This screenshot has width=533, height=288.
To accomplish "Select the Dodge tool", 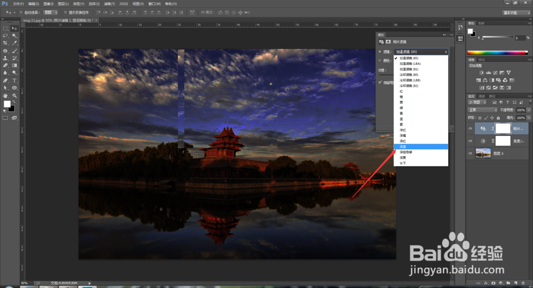I will pyautogui.click(x=14, y=72).
